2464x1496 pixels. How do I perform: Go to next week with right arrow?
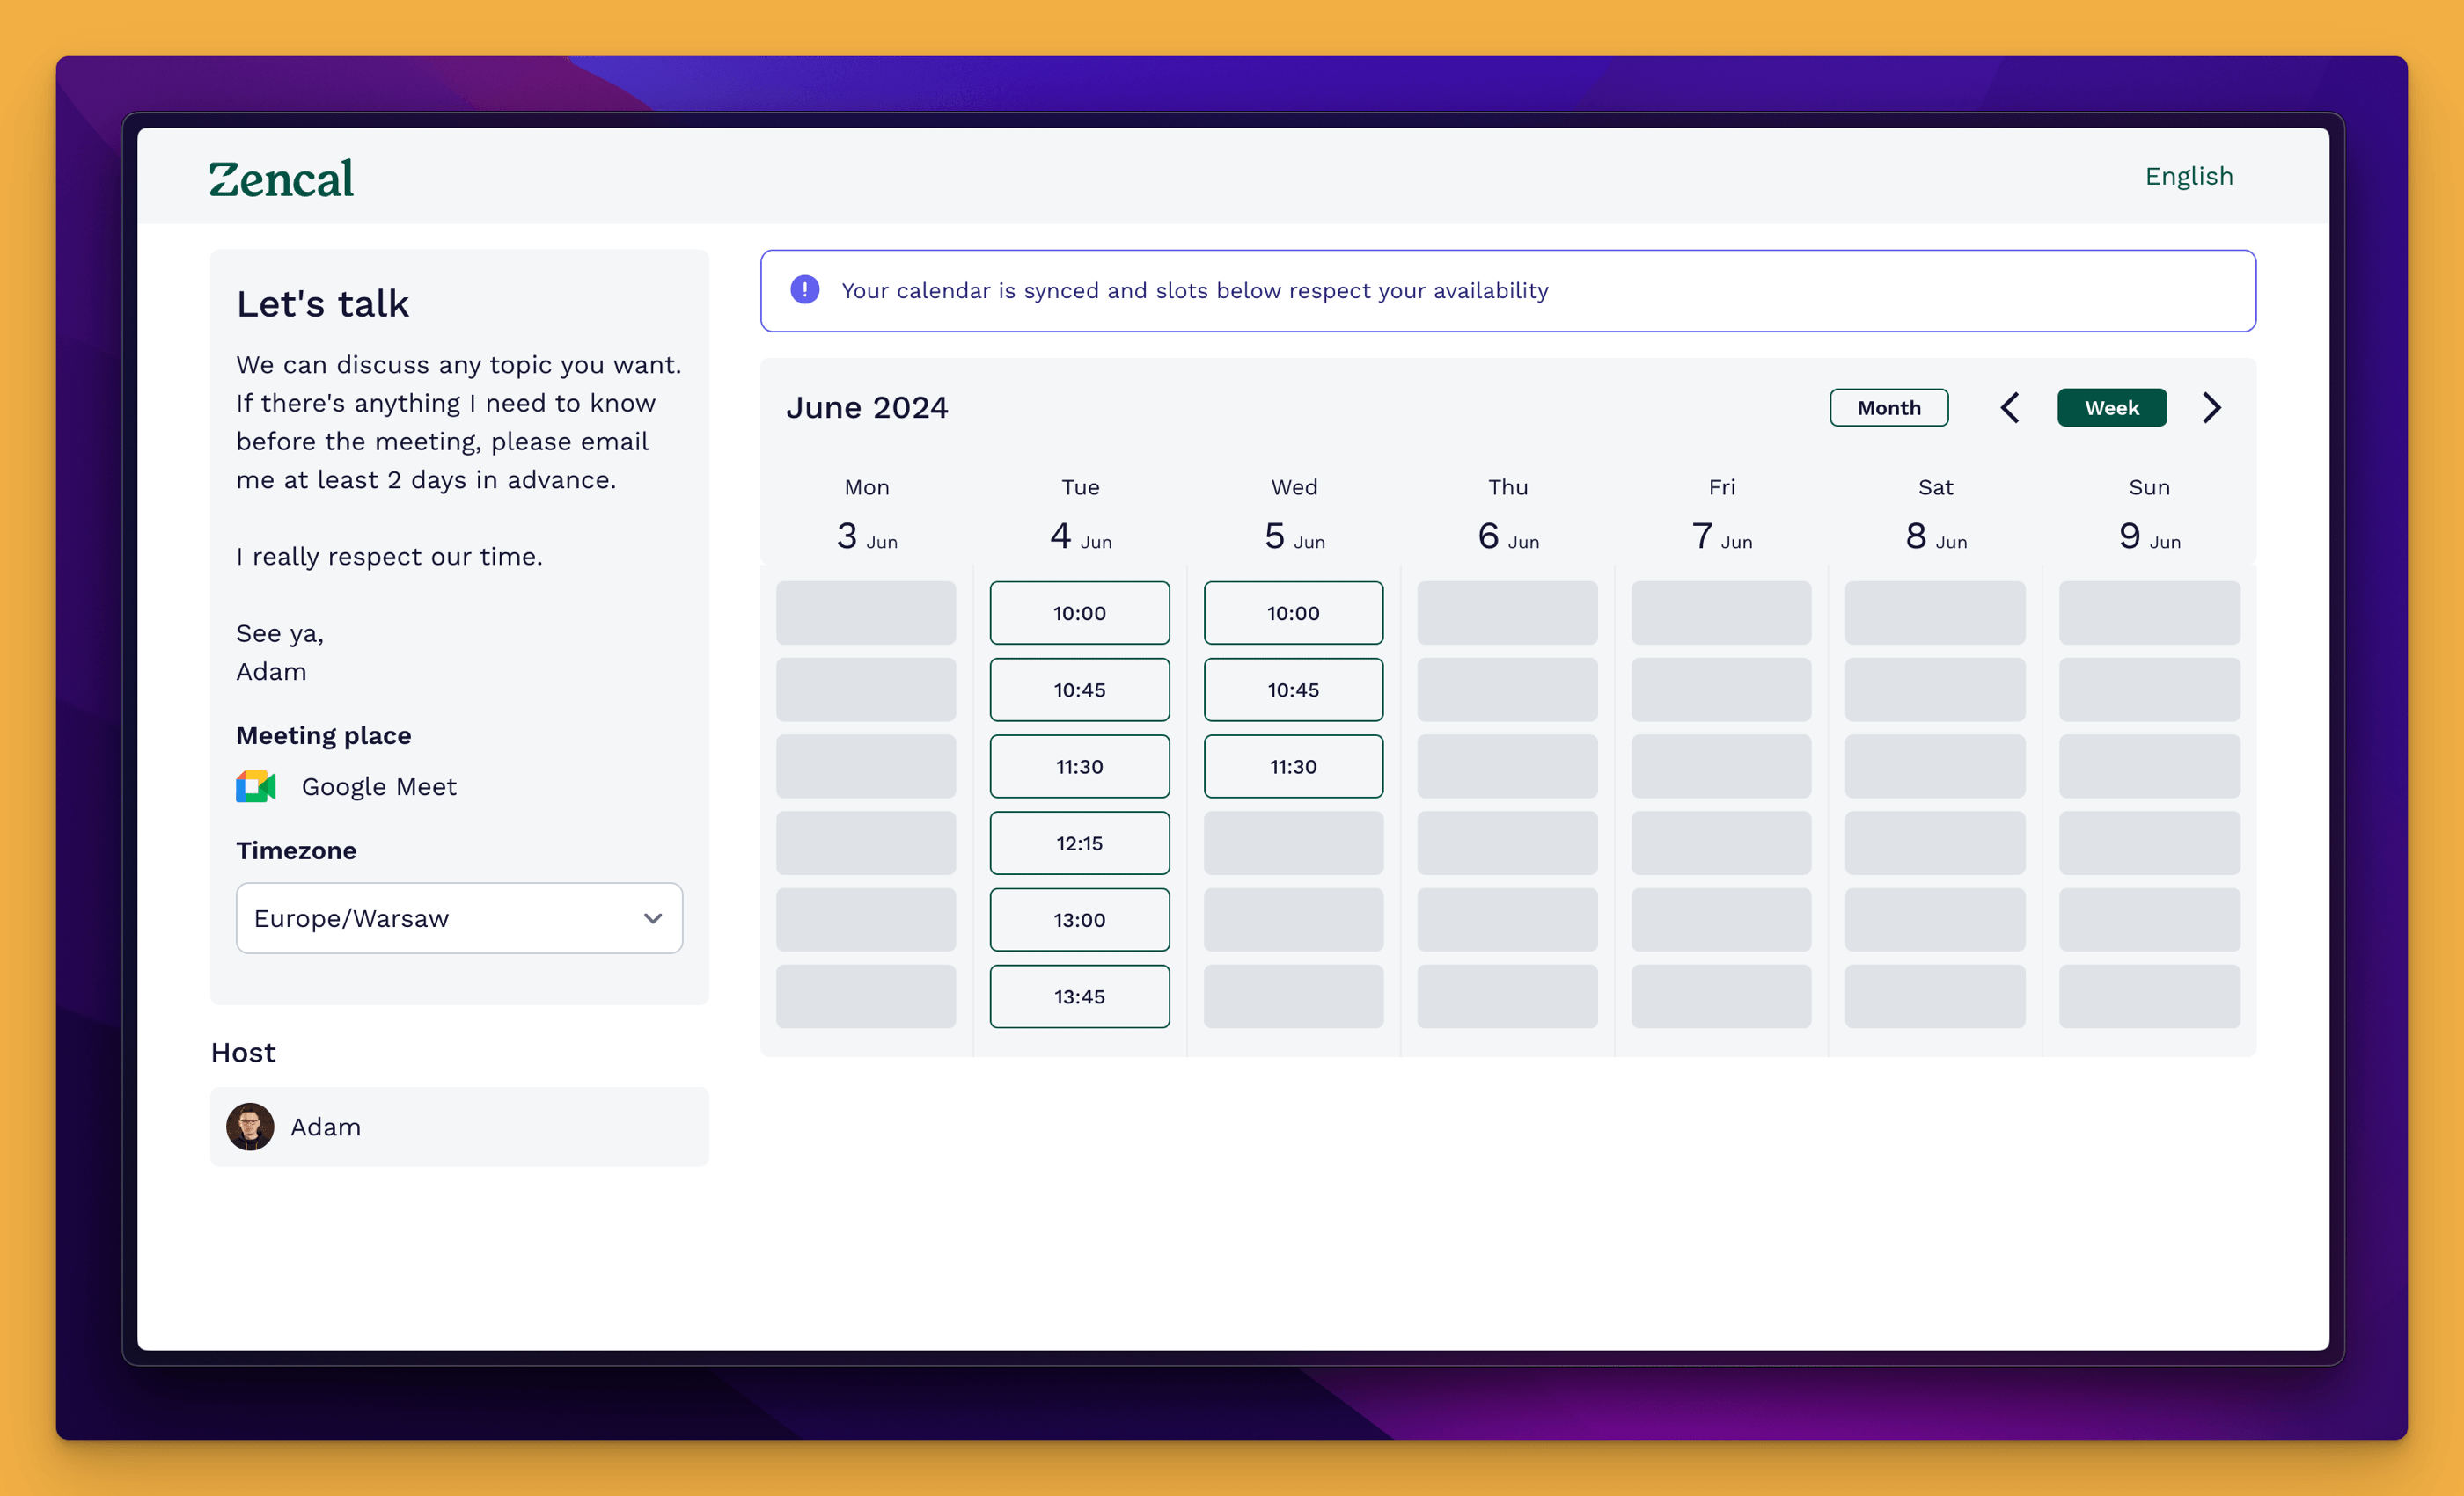(x=2211, y=408)
